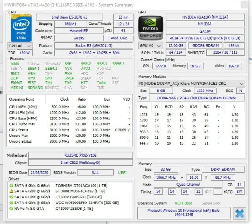Select the Uncore Max row
Screen dimensions: 252x224
pos(69,136)
